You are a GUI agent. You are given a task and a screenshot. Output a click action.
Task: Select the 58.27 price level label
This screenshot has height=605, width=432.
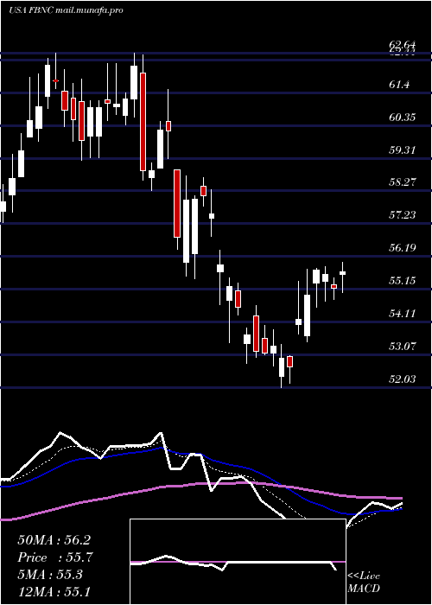pyautogui.click(x=403, y=181)
